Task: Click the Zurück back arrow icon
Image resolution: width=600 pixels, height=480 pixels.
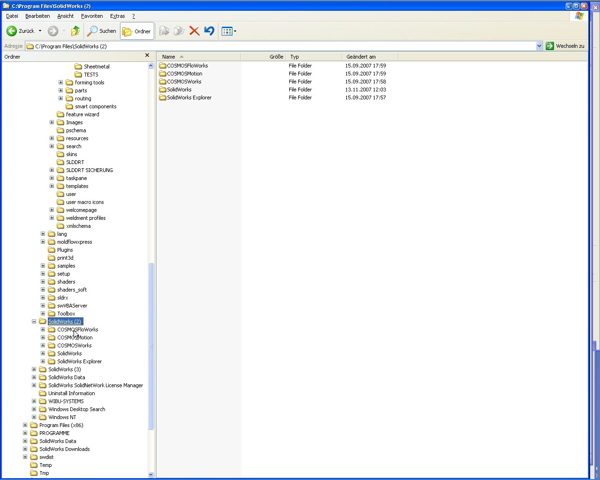Action: (x=11, y=31)
